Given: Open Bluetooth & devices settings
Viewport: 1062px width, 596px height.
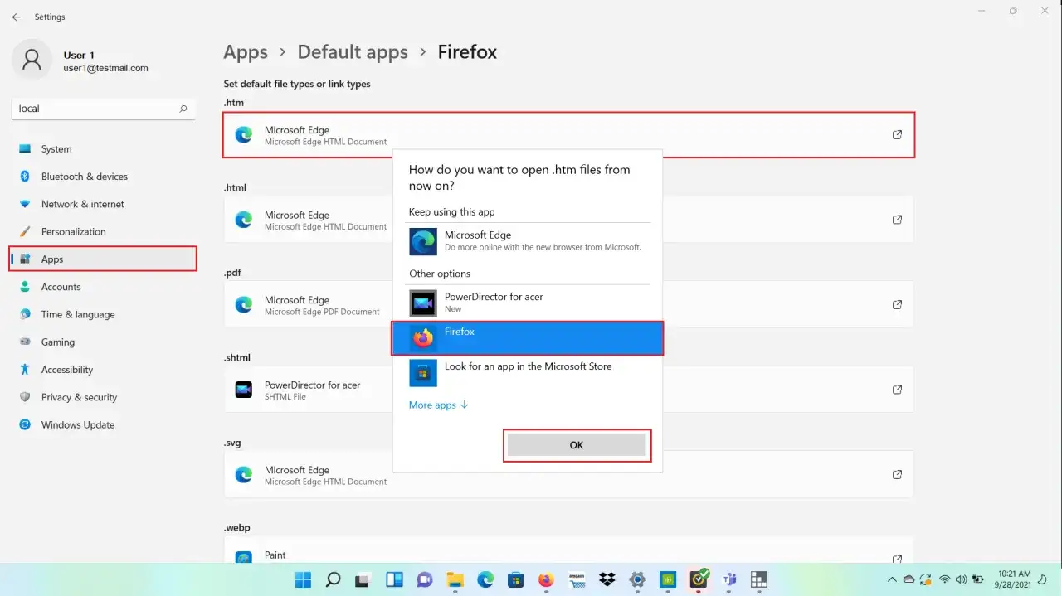Looking at the screenshot, I should click(85, 176).
